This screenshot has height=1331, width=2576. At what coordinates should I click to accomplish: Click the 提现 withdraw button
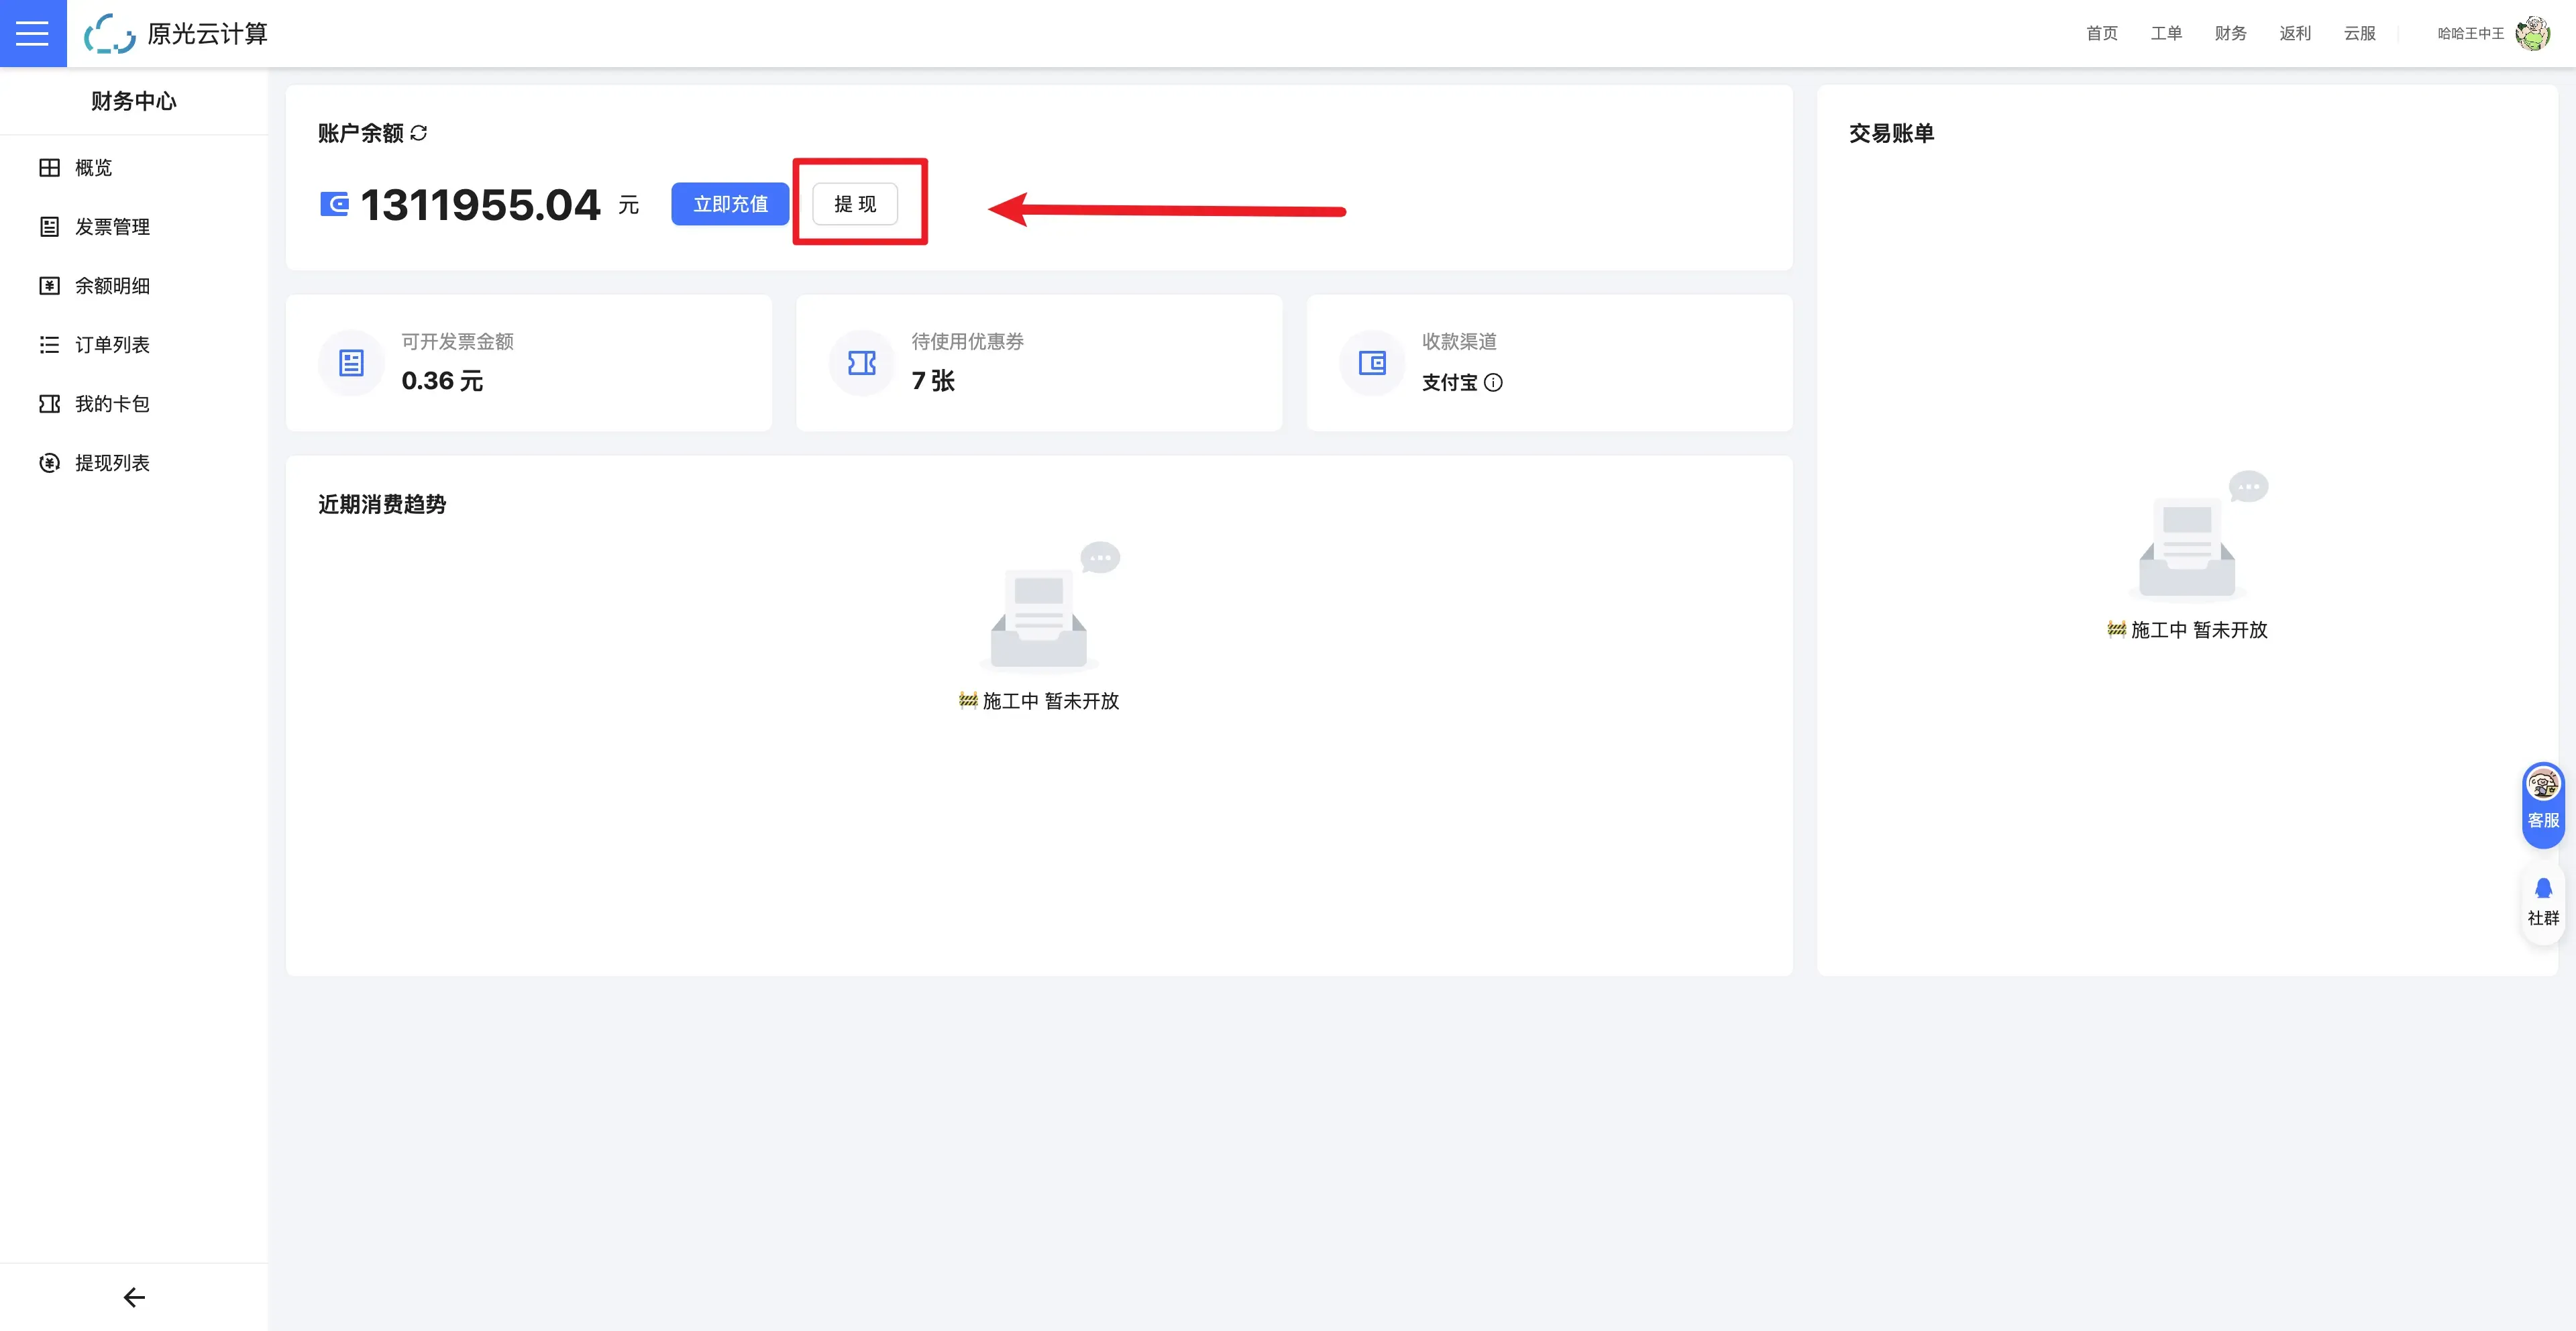(x=855, y=204)
